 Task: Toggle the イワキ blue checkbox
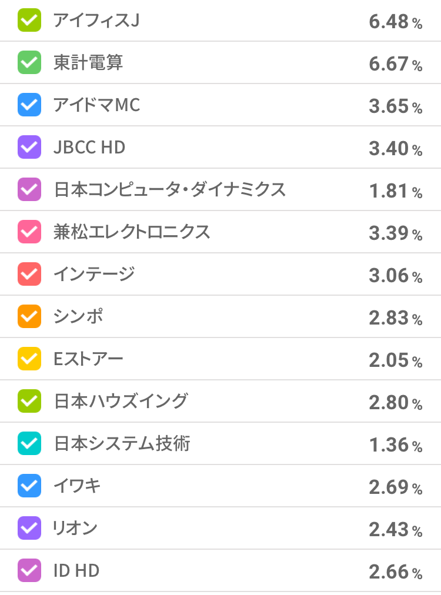[x=29, y=486]
